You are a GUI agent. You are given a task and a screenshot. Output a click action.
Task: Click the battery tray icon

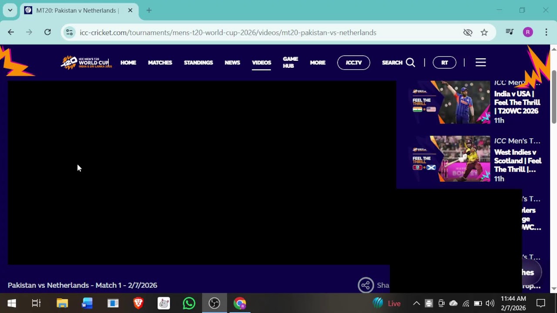coord(478,303)
